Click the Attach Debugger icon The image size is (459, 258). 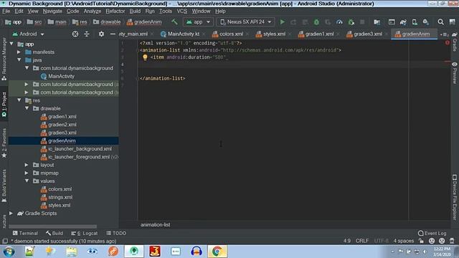point(351,22)
